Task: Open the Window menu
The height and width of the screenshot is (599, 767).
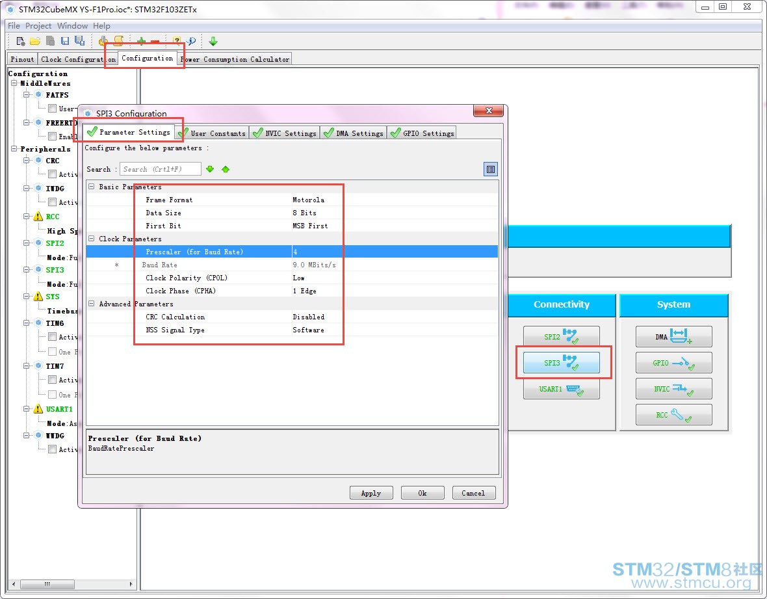Action: 72,25
